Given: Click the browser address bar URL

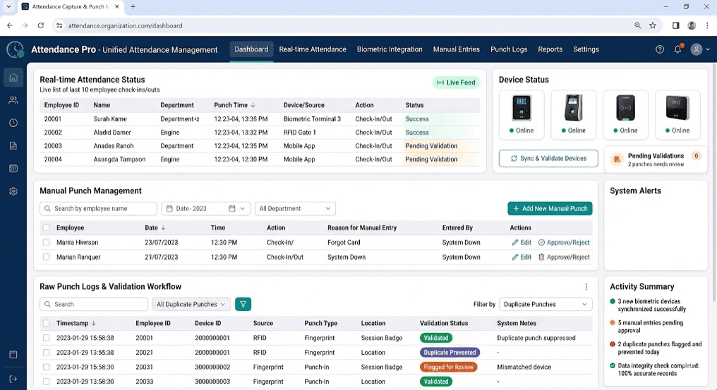Looking at the screenshot, I should tap(126, 25).
